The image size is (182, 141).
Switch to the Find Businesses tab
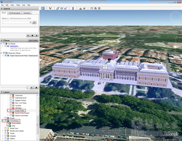pos(15,13)
